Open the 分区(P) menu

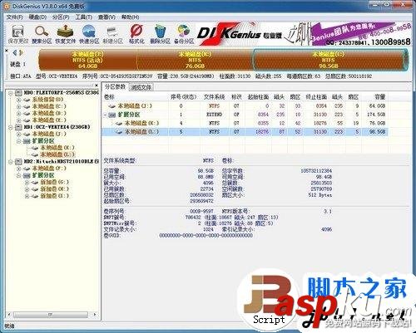tap(61, 17)
